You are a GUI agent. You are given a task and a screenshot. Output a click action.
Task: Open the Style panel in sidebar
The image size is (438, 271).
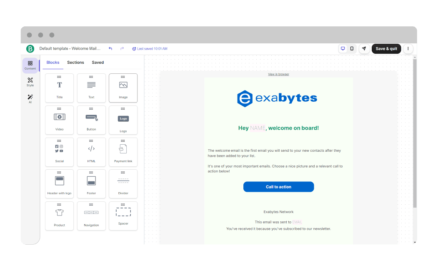30,82
